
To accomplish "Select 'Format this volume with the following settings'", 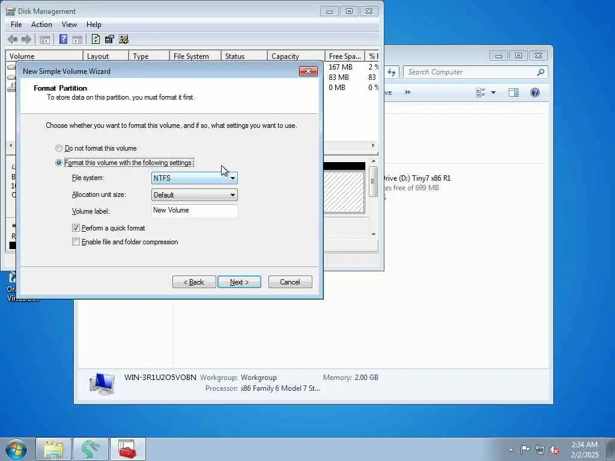I will pos(59,162).
